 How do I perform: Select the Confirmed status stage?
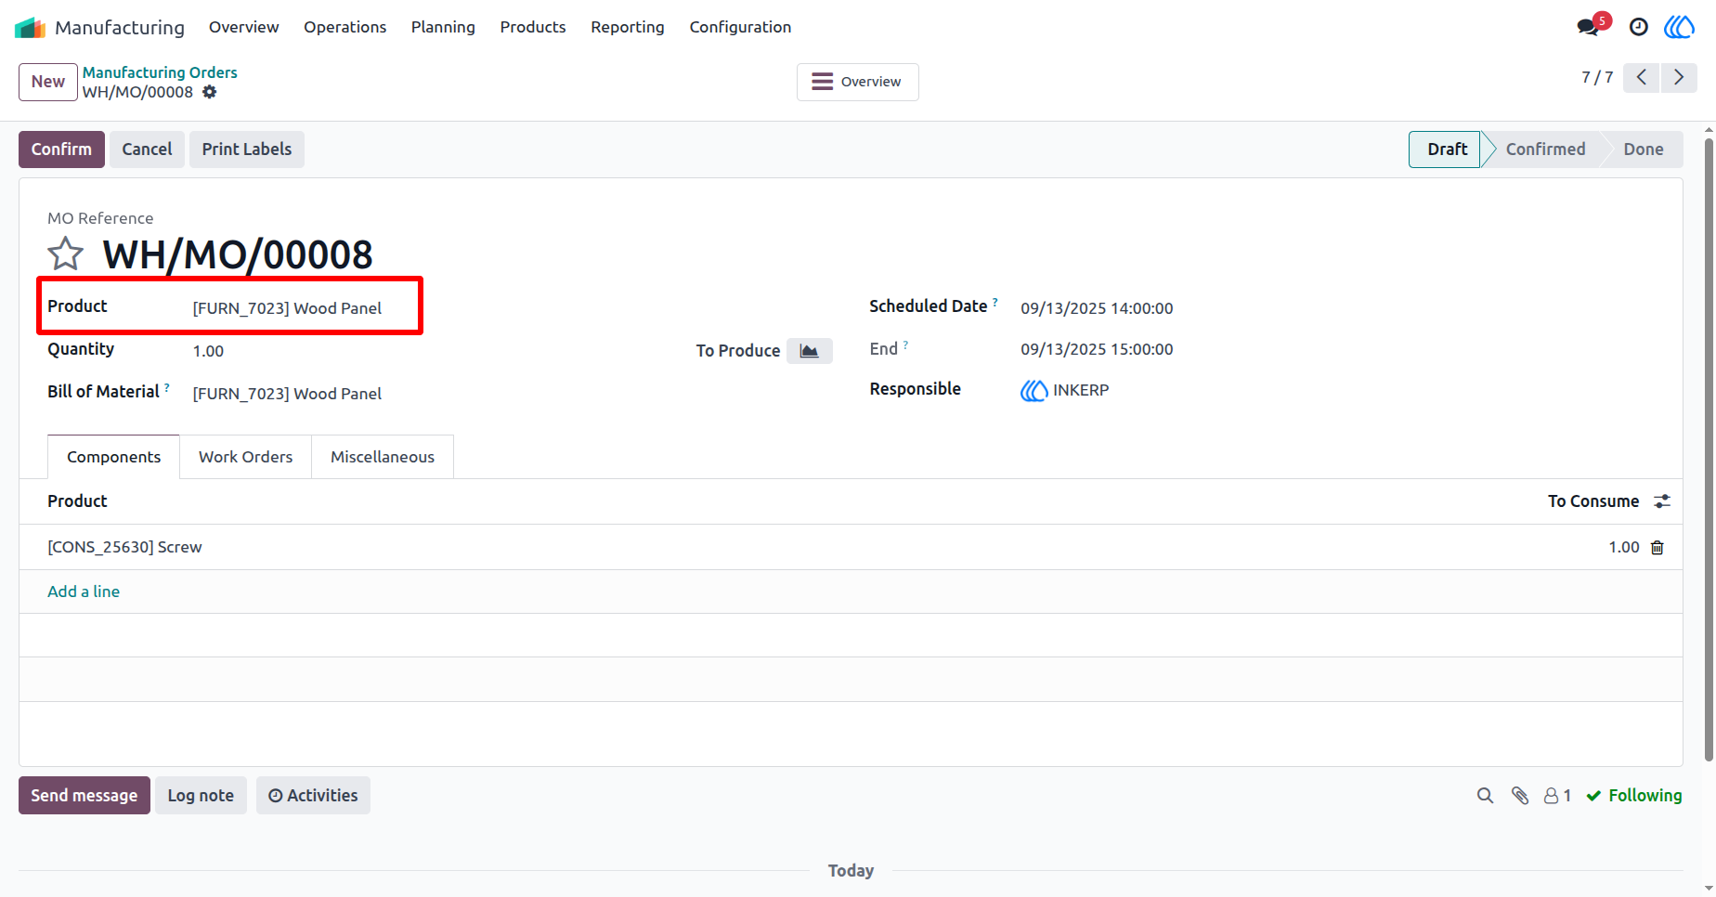pos(1545,149)
